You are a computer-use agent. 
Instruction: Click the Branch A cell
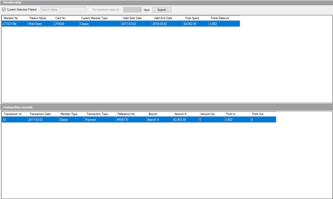click(160, 120)
